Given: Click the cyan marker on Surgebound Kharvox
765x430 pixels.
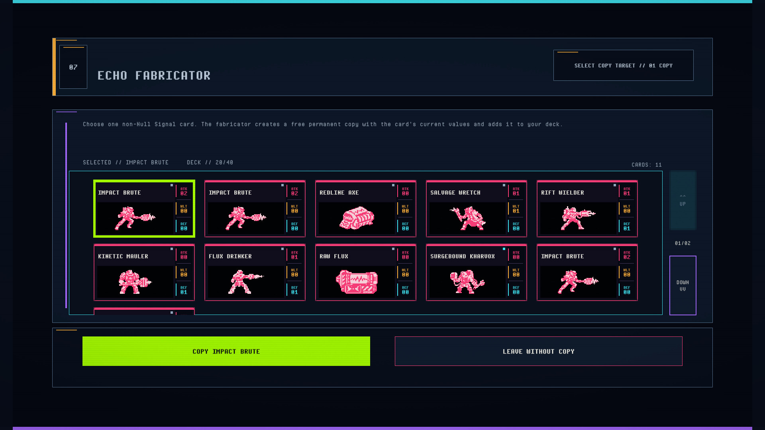Looking at the screenshot, I should pyautogui.click(x=504, y=249).
